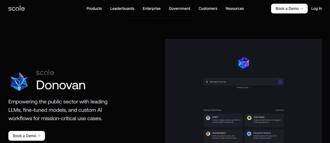Expand the Defense Llama model dropdown
This screenshot has height=143, width=330.
click(244, 87)
